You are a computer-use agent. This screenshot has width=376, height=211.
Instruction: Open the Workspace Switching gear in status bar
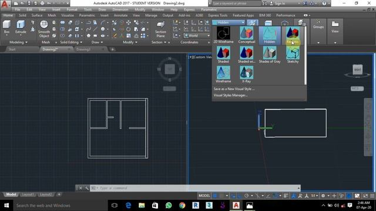pyautogui.click(x=323, y=196)
